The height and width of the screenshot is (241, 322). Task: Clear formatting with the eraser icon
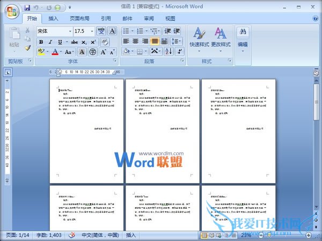[x=105, y=42]
